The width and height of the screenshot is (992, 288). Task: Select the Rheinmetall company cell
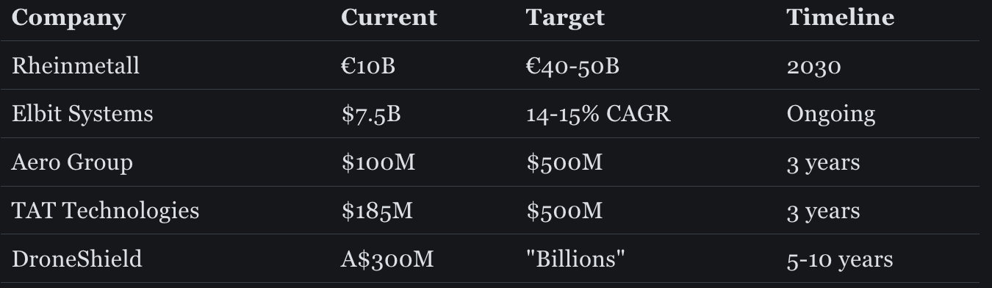click(75, 65)
